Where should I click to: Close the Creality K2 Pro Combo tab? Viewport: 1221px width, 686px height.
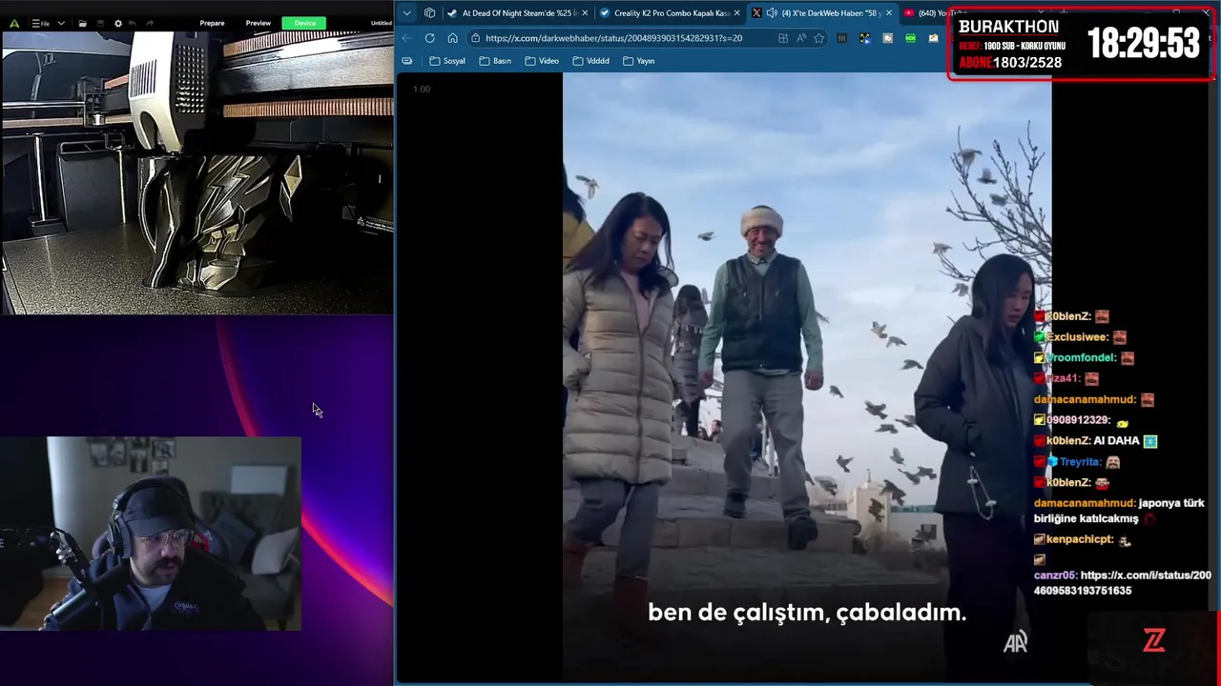(x=736, y=13)
